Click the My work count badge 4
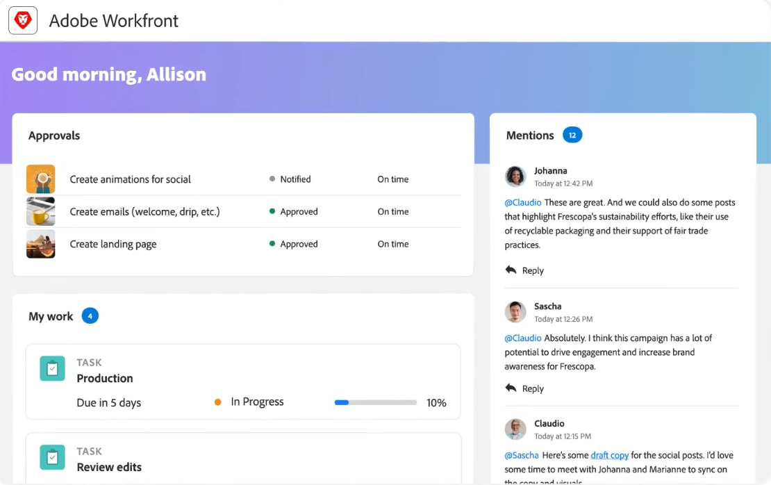This screenshot has height=485, width=771. click(90, 315)
